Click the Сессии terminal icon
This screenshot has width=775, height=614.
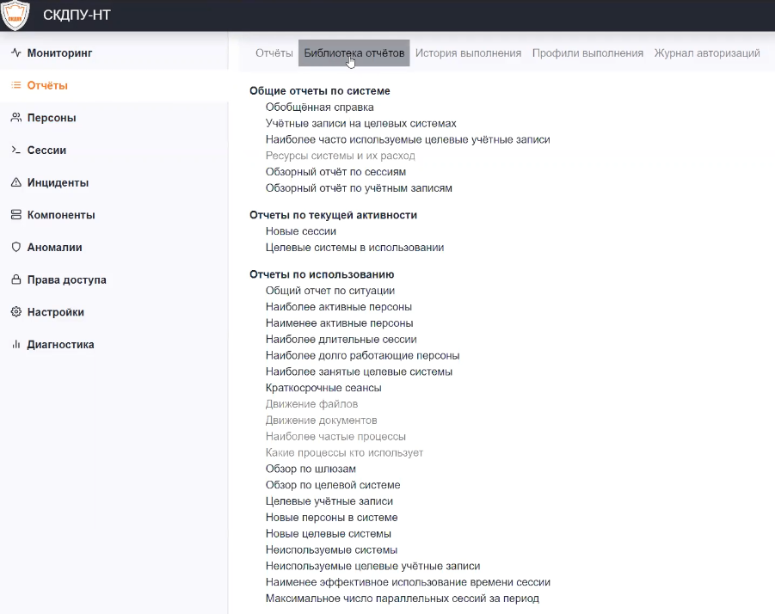coord(15,150)
